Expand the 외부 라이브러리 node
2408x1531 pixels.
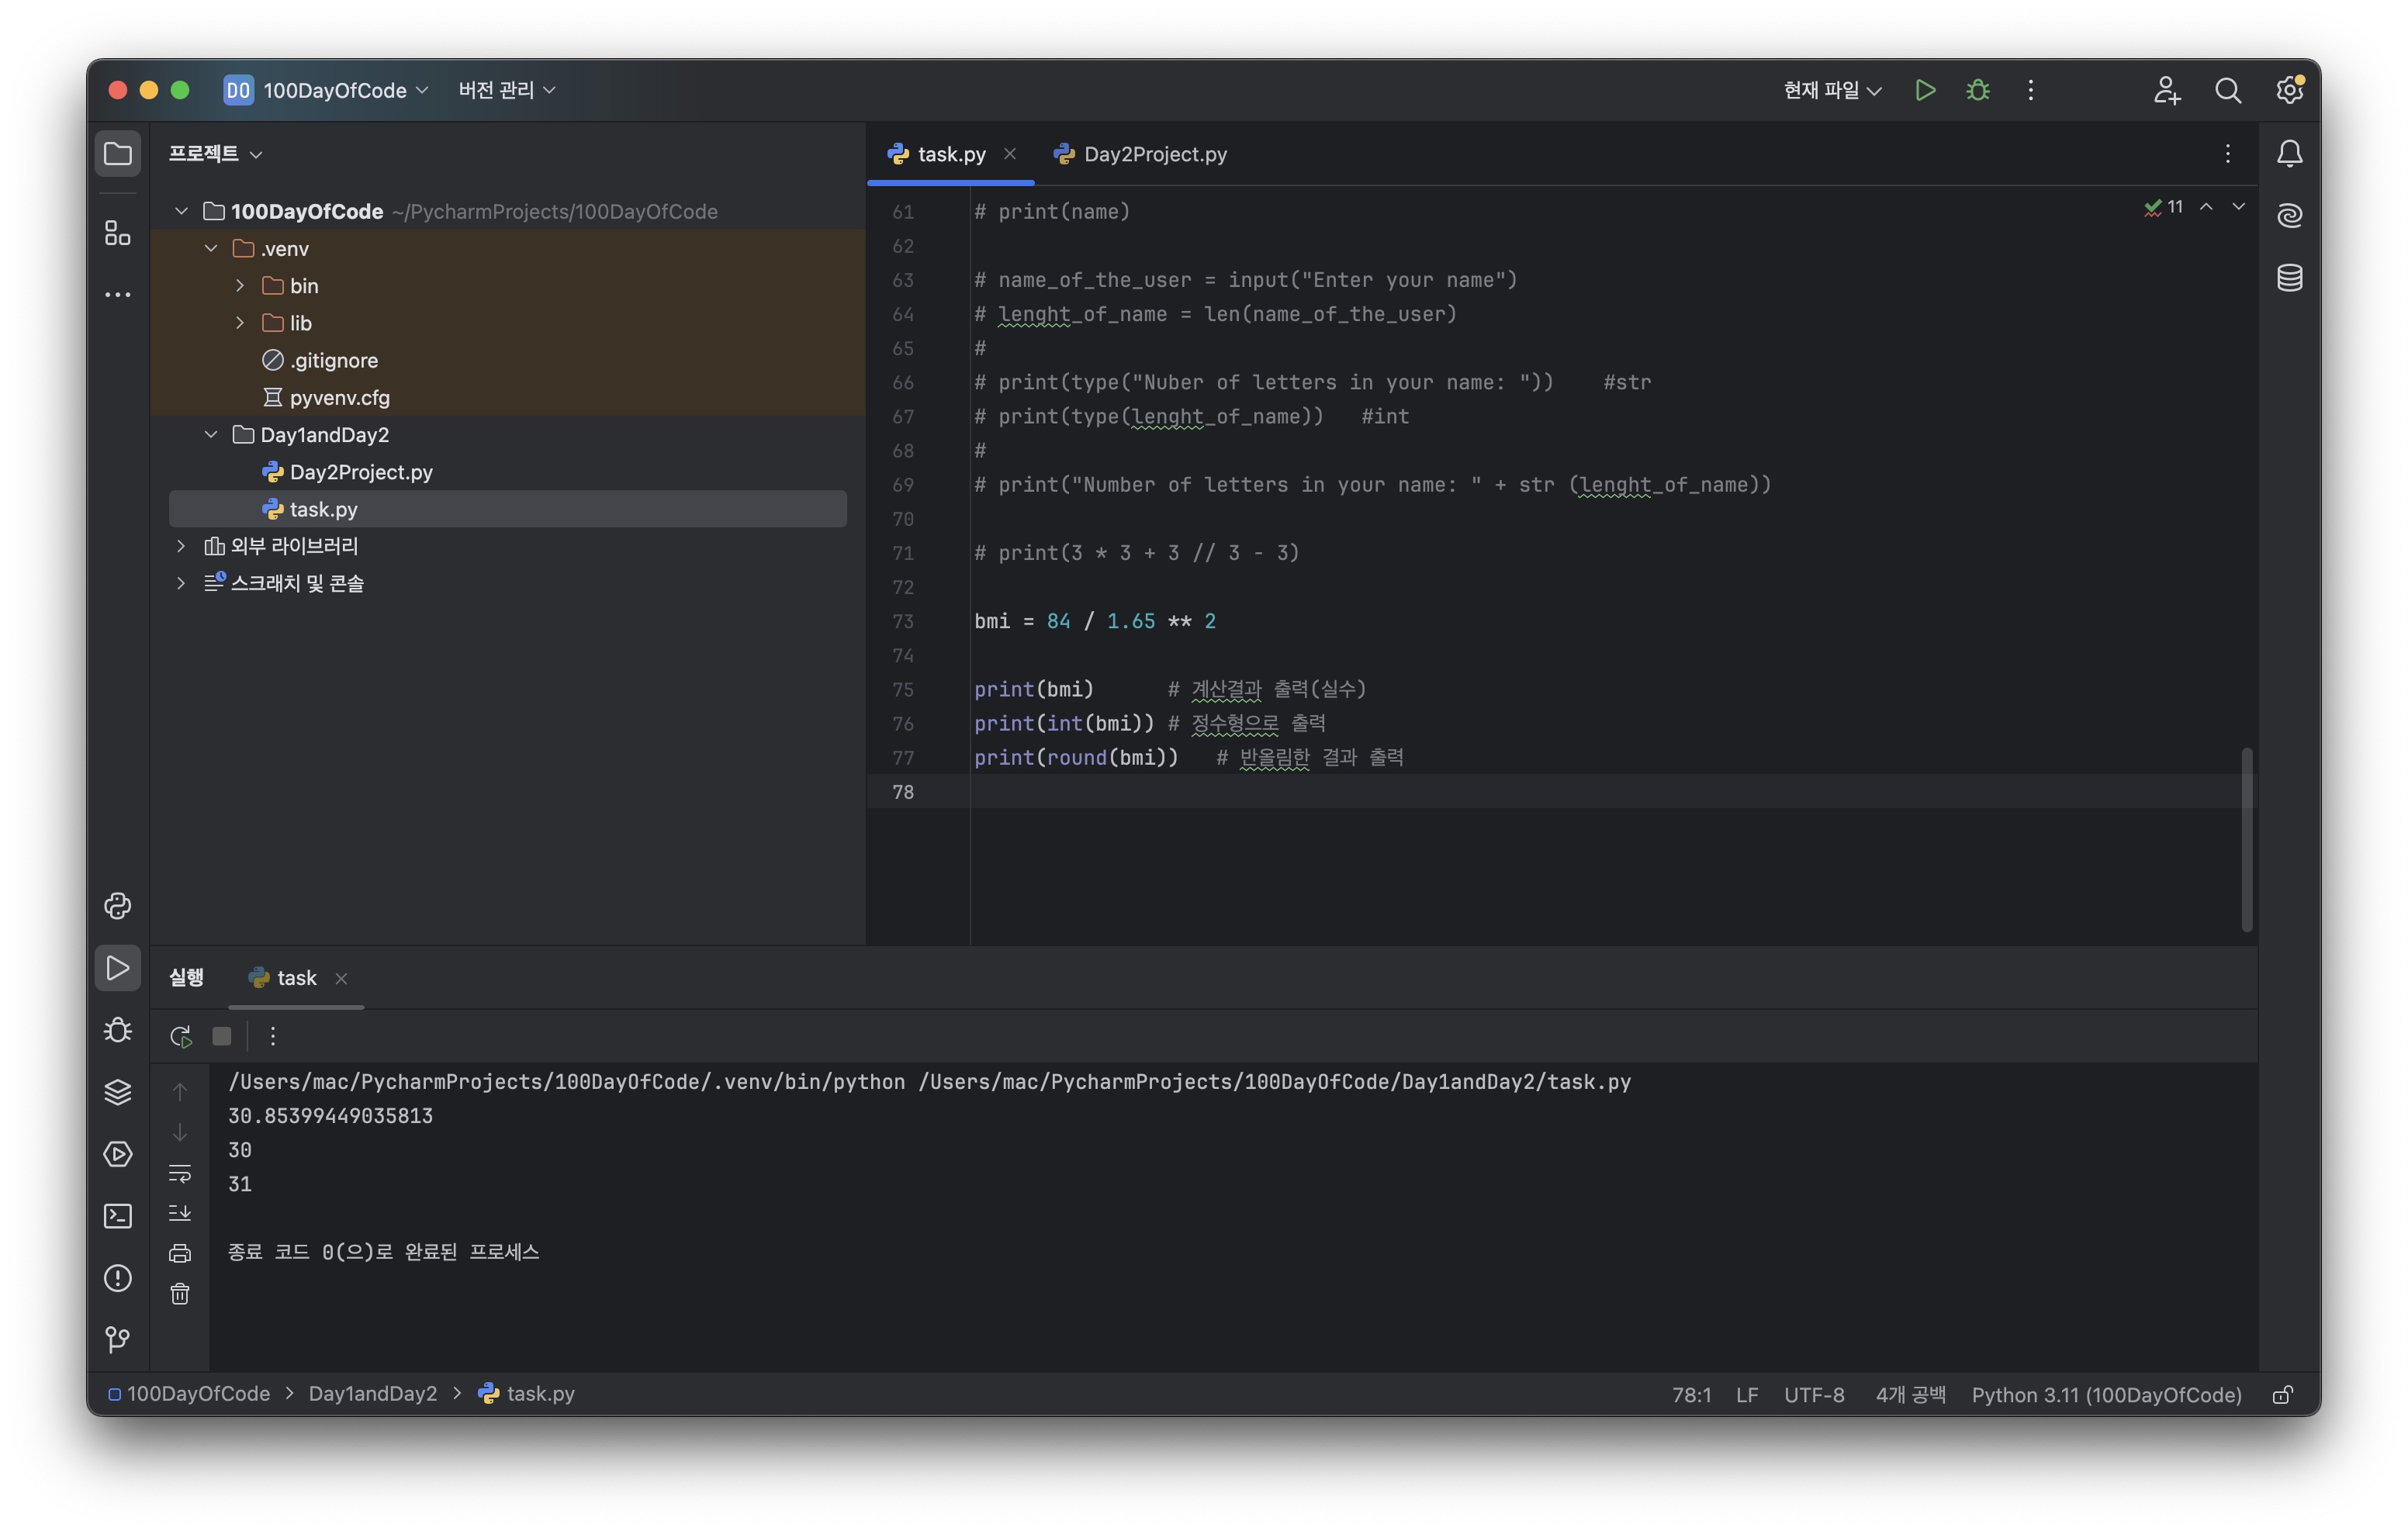coord(181,546)
